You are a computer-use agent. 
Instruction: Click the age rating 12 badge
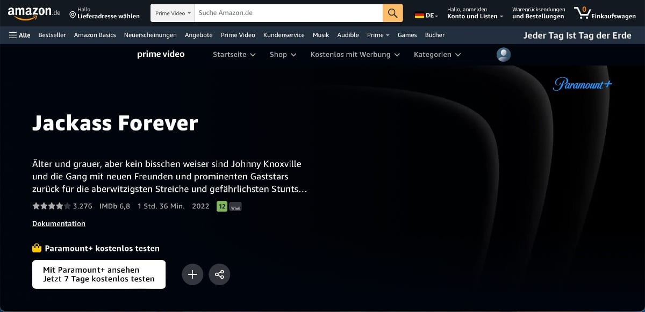coord(222,206)
